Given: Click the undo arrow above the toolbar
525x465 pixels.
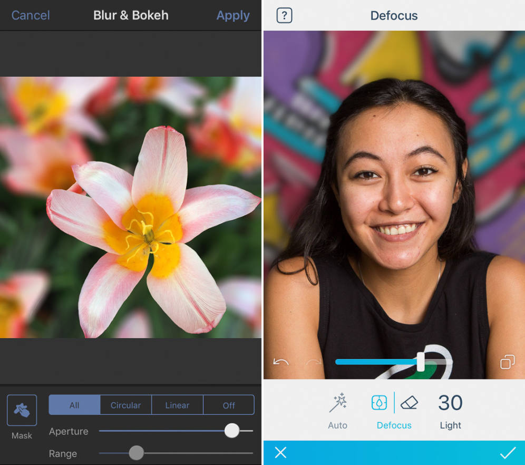Looking at the screenshot, I should pos(280,362).
